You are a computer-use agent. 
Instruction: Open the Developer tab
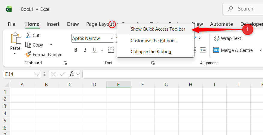tap(251, 24)
